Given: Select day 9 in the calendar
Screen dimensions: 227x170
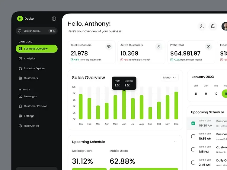Looking at the screenshot, I should [x=206, y=94].
